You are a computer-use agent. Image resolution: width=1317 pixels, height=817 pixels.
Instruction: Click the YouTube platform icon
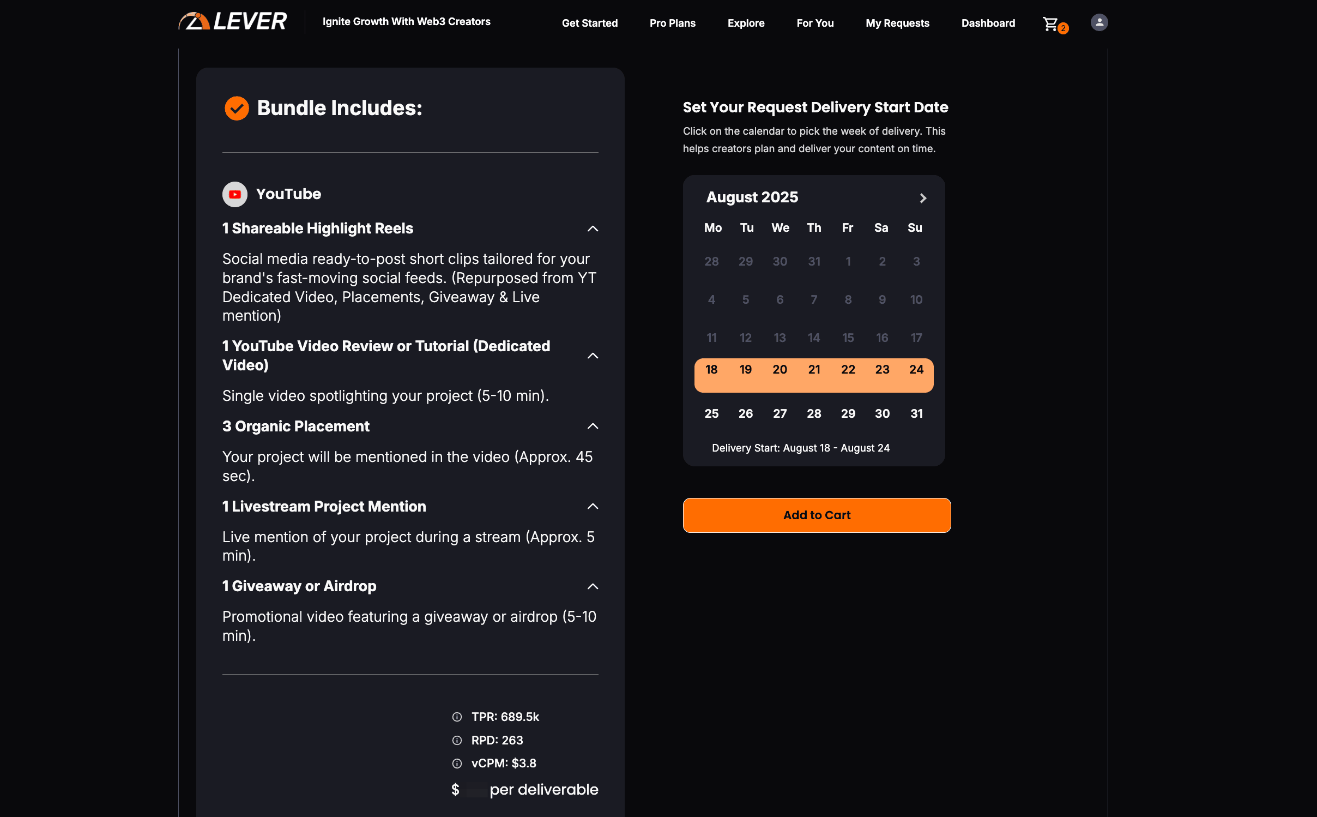click(x=235, y=194)
